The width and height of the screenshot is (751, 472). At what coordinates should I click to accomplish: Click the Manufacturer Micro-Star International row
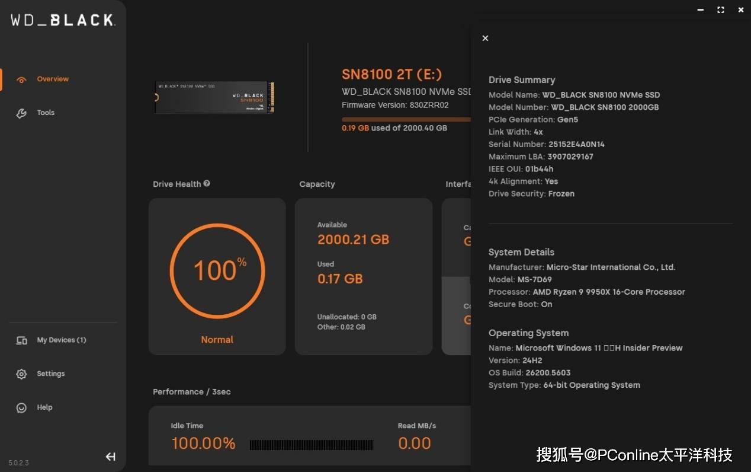pos(582,267)
